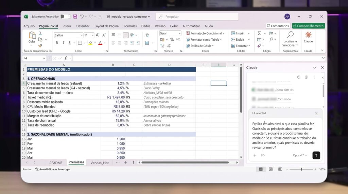
Task: Click the Save icon in title bar
Action: pyautogui.click(x=75, y=17)
